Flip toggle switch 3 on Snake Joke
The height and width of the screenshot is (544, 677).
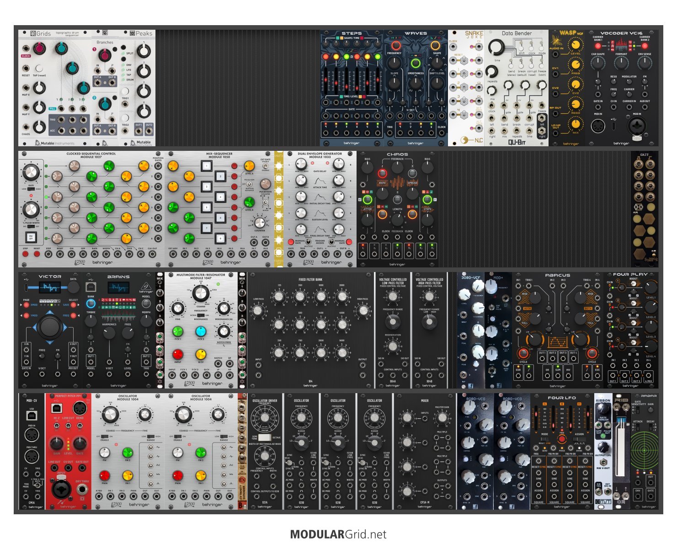(464, 100)
